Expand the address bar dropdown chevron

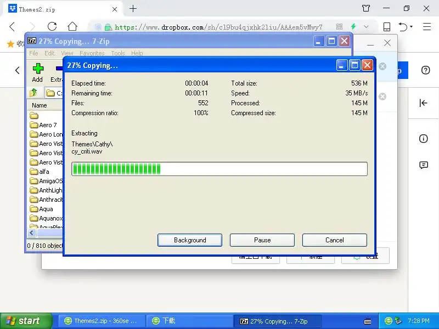(366, 27)
